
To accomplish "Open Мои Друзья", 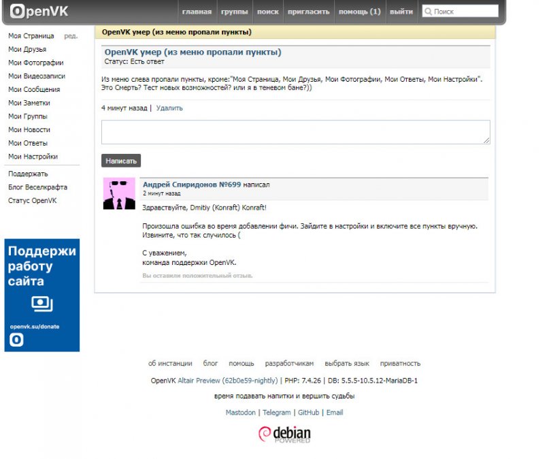I will 27,49.
